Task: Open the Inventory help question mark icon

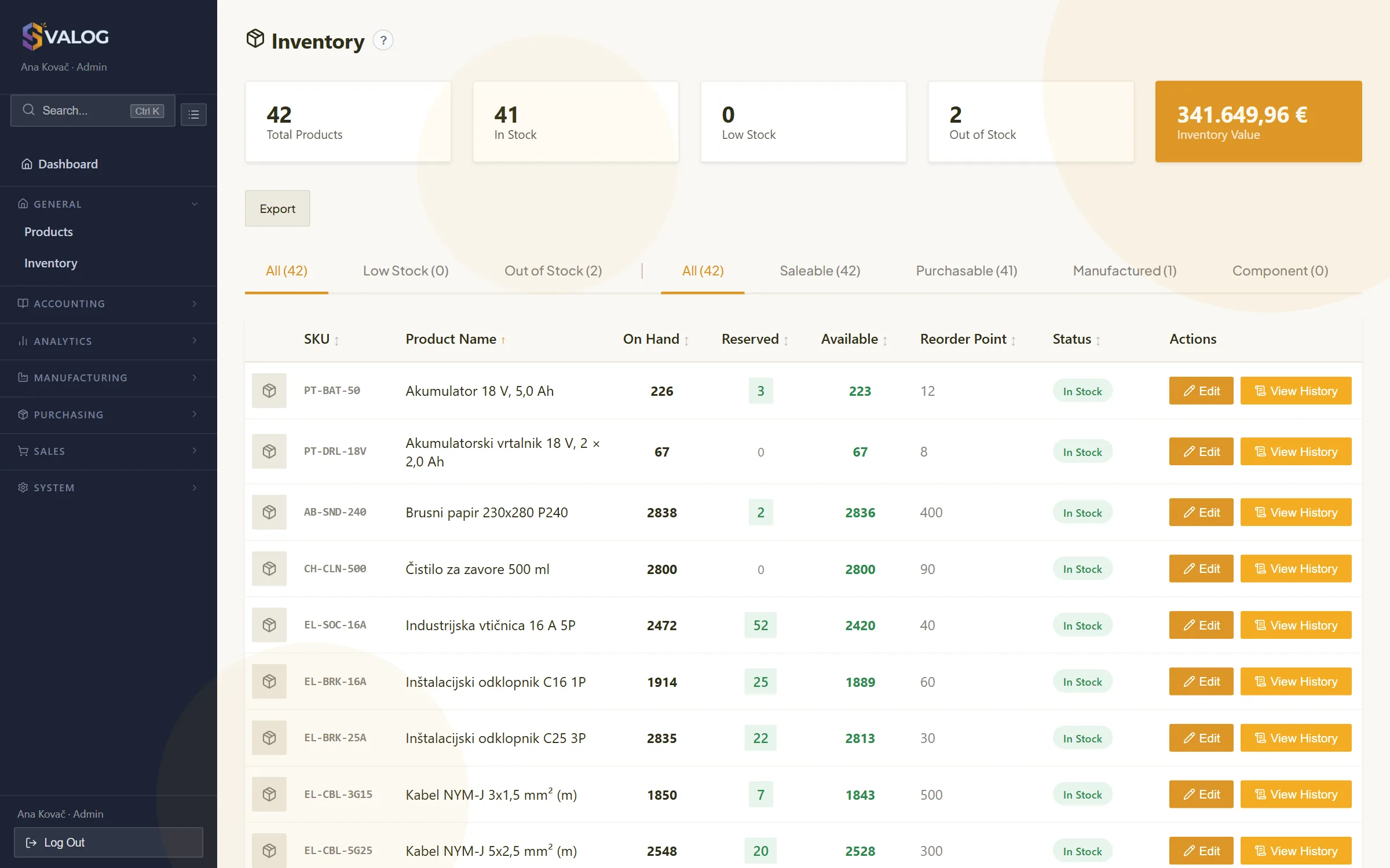Action: tap(383, 41)
